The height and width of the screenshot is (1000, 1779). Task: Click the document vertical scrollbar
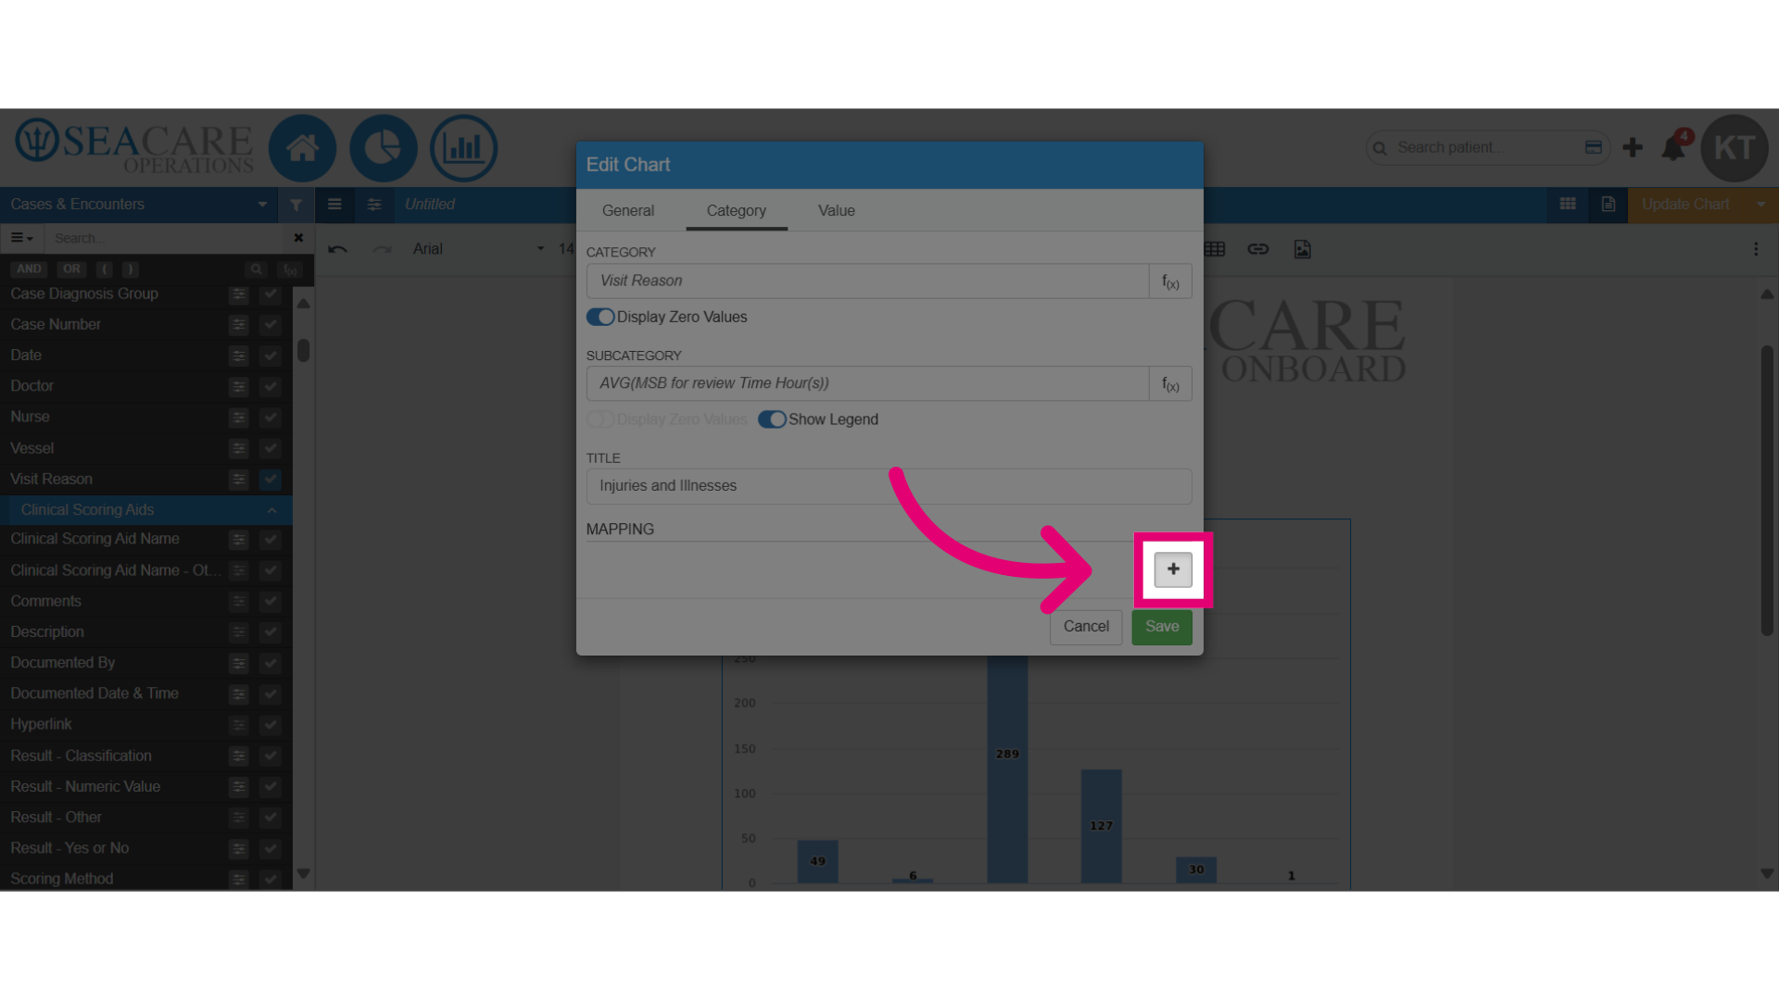pos(1767,491)
